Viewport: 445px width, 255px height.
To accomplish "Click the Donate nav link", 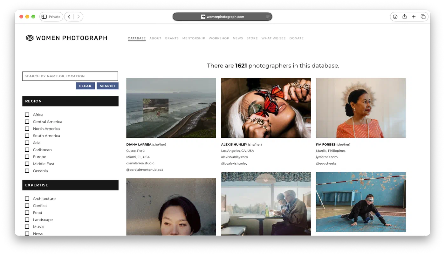I will (297, 38).
